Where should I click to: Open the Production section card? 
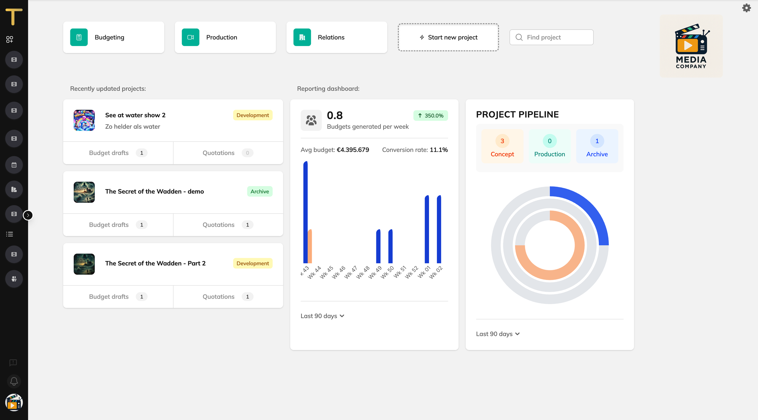[x=225, y=37]
